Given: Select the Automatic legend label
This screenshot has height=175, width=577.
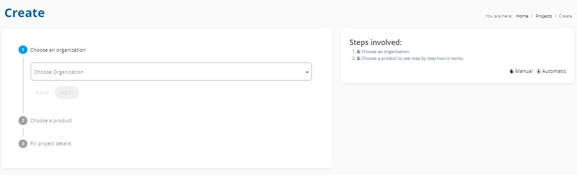Looking at the screenshot, I should click(x=554, y=71).
